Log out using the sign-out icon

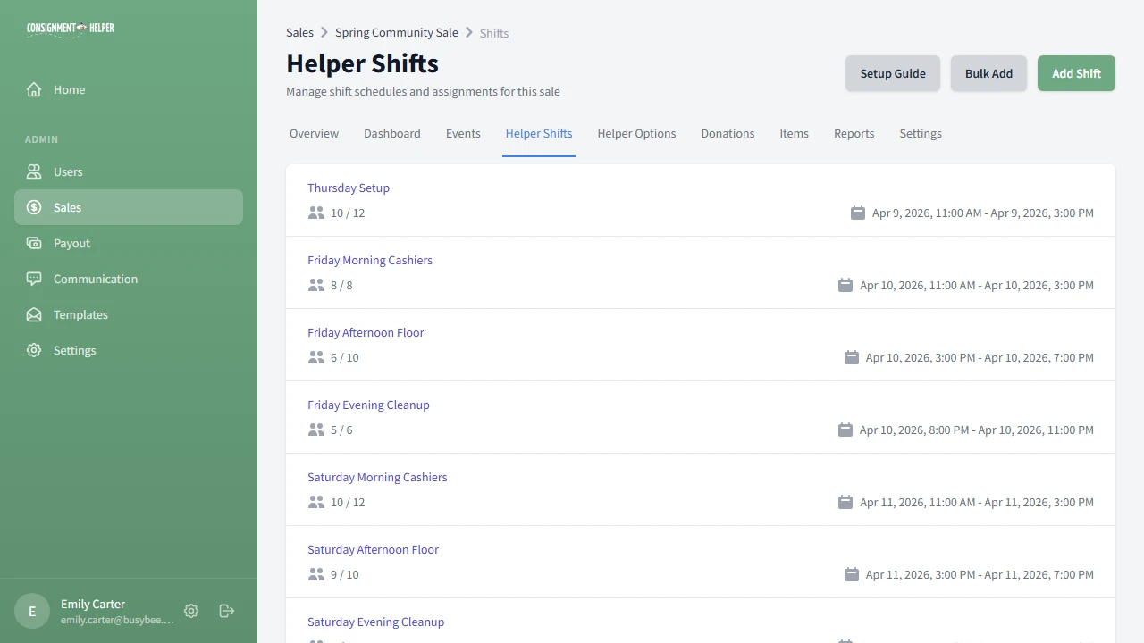tap(226, 611)
